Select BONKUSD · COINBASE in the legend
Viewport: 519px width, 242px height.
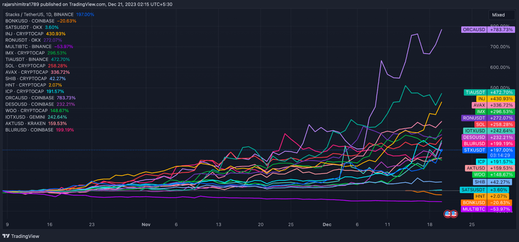point(30,21)
